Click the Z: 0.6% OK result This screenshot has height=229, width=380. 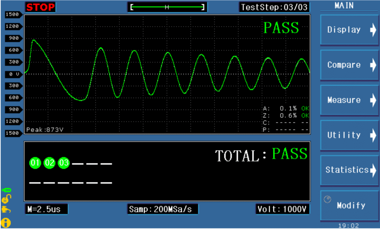[286, 116]
